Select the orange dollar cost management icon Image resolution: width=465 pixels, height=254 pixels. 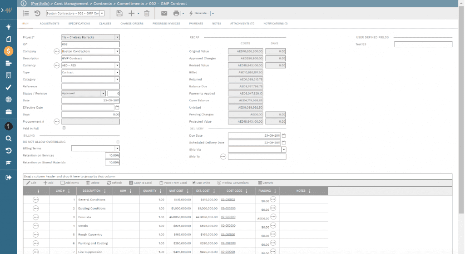click(9, 51)
